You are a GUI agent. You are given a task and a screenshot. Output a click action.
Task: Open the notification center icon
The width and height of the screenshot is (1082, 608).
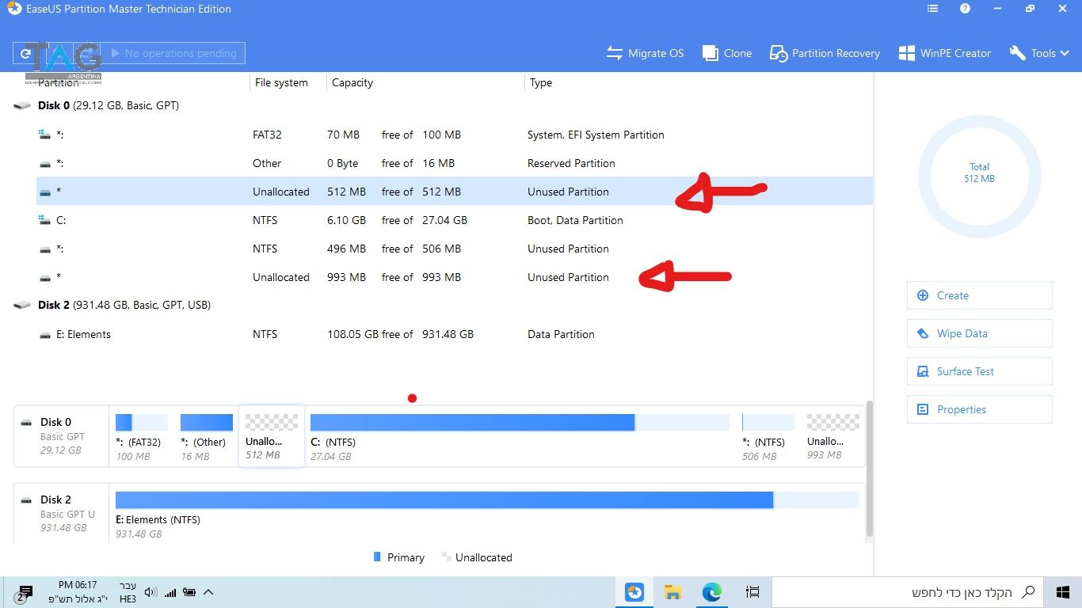[x=25, y=593]
